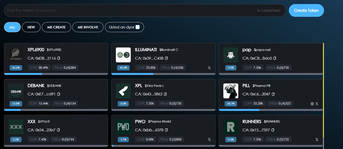343x149 pixels.
Task: Open the PILL token thumbnail image
Action: (x=231, y=91)
